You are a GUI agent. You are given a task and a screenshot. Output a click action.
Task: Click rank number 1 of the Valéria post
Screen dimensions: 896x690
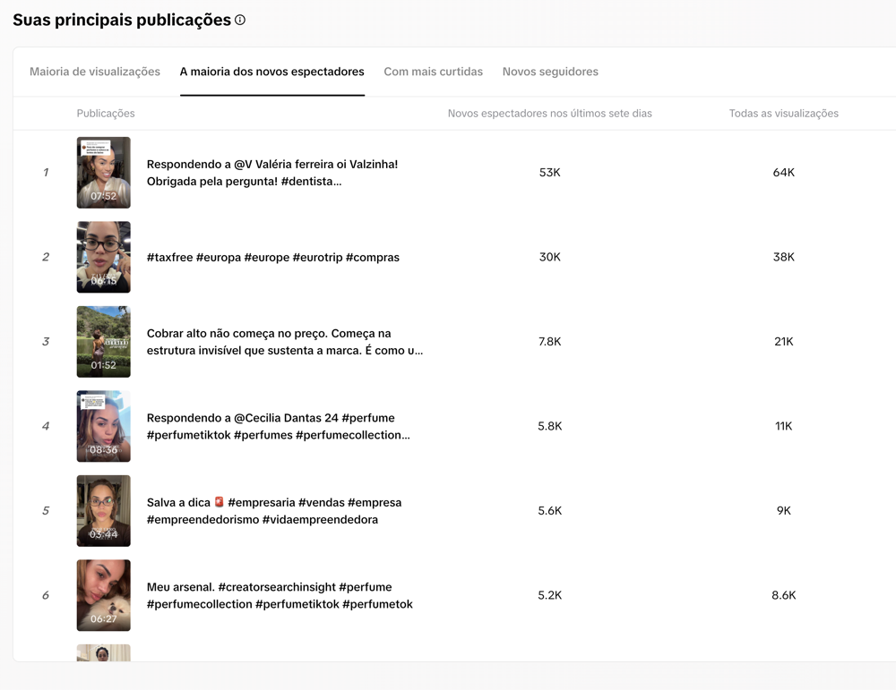pos(46,173)
